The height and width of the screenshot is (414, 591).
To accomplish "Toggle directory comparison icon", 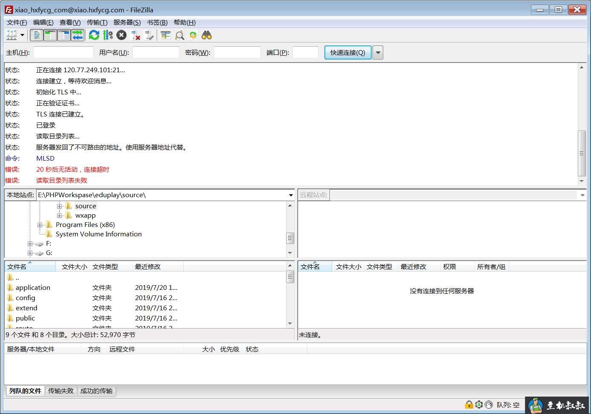I will [180, 35].
